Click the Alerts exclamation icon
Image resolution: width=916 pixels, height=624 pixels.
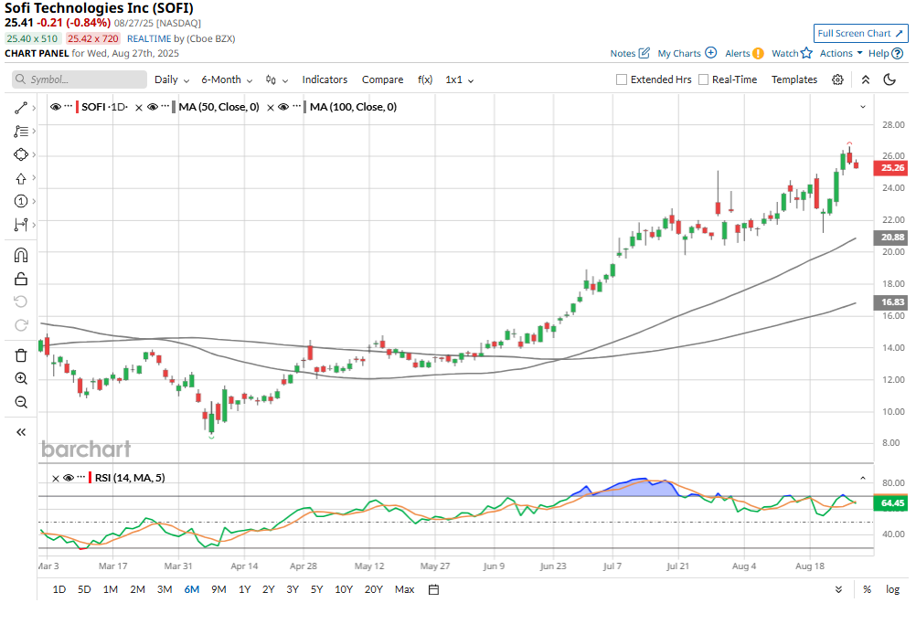(758, 53)
